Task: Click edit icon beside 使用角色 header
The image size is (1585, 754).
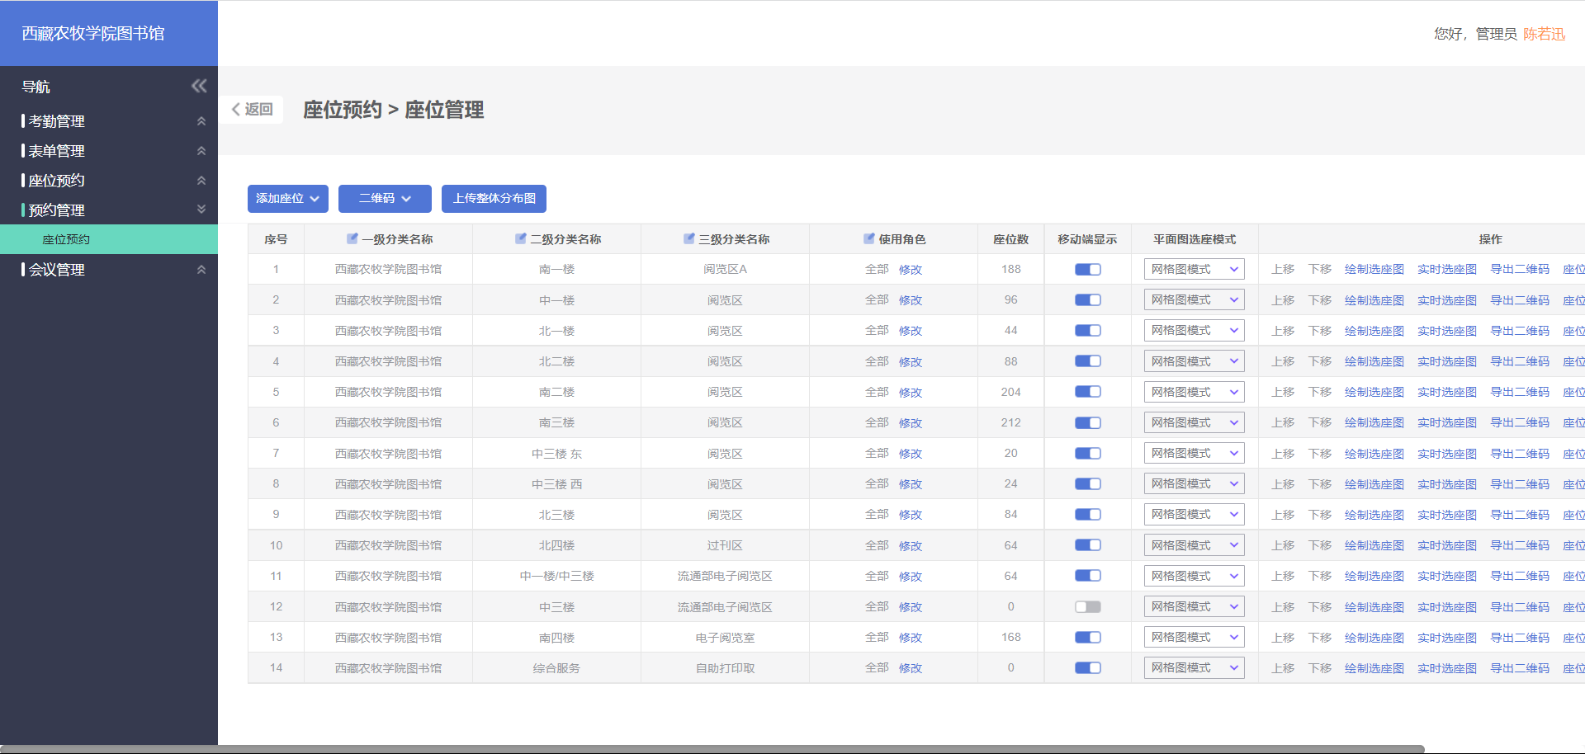Action: pyautogui.click(x=869, y=238)
